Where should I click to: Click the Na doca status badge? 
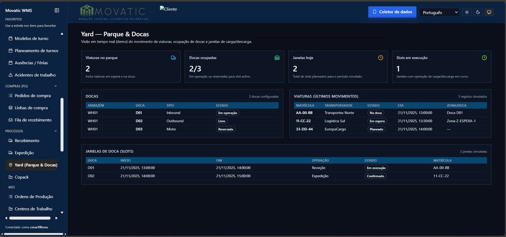tap(376, 113)
